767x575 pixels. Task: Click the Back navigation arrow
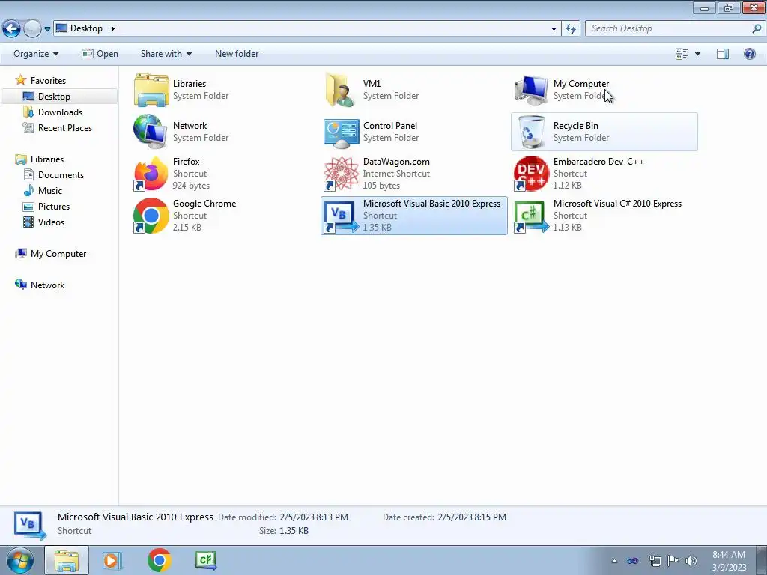click(12, 29)
